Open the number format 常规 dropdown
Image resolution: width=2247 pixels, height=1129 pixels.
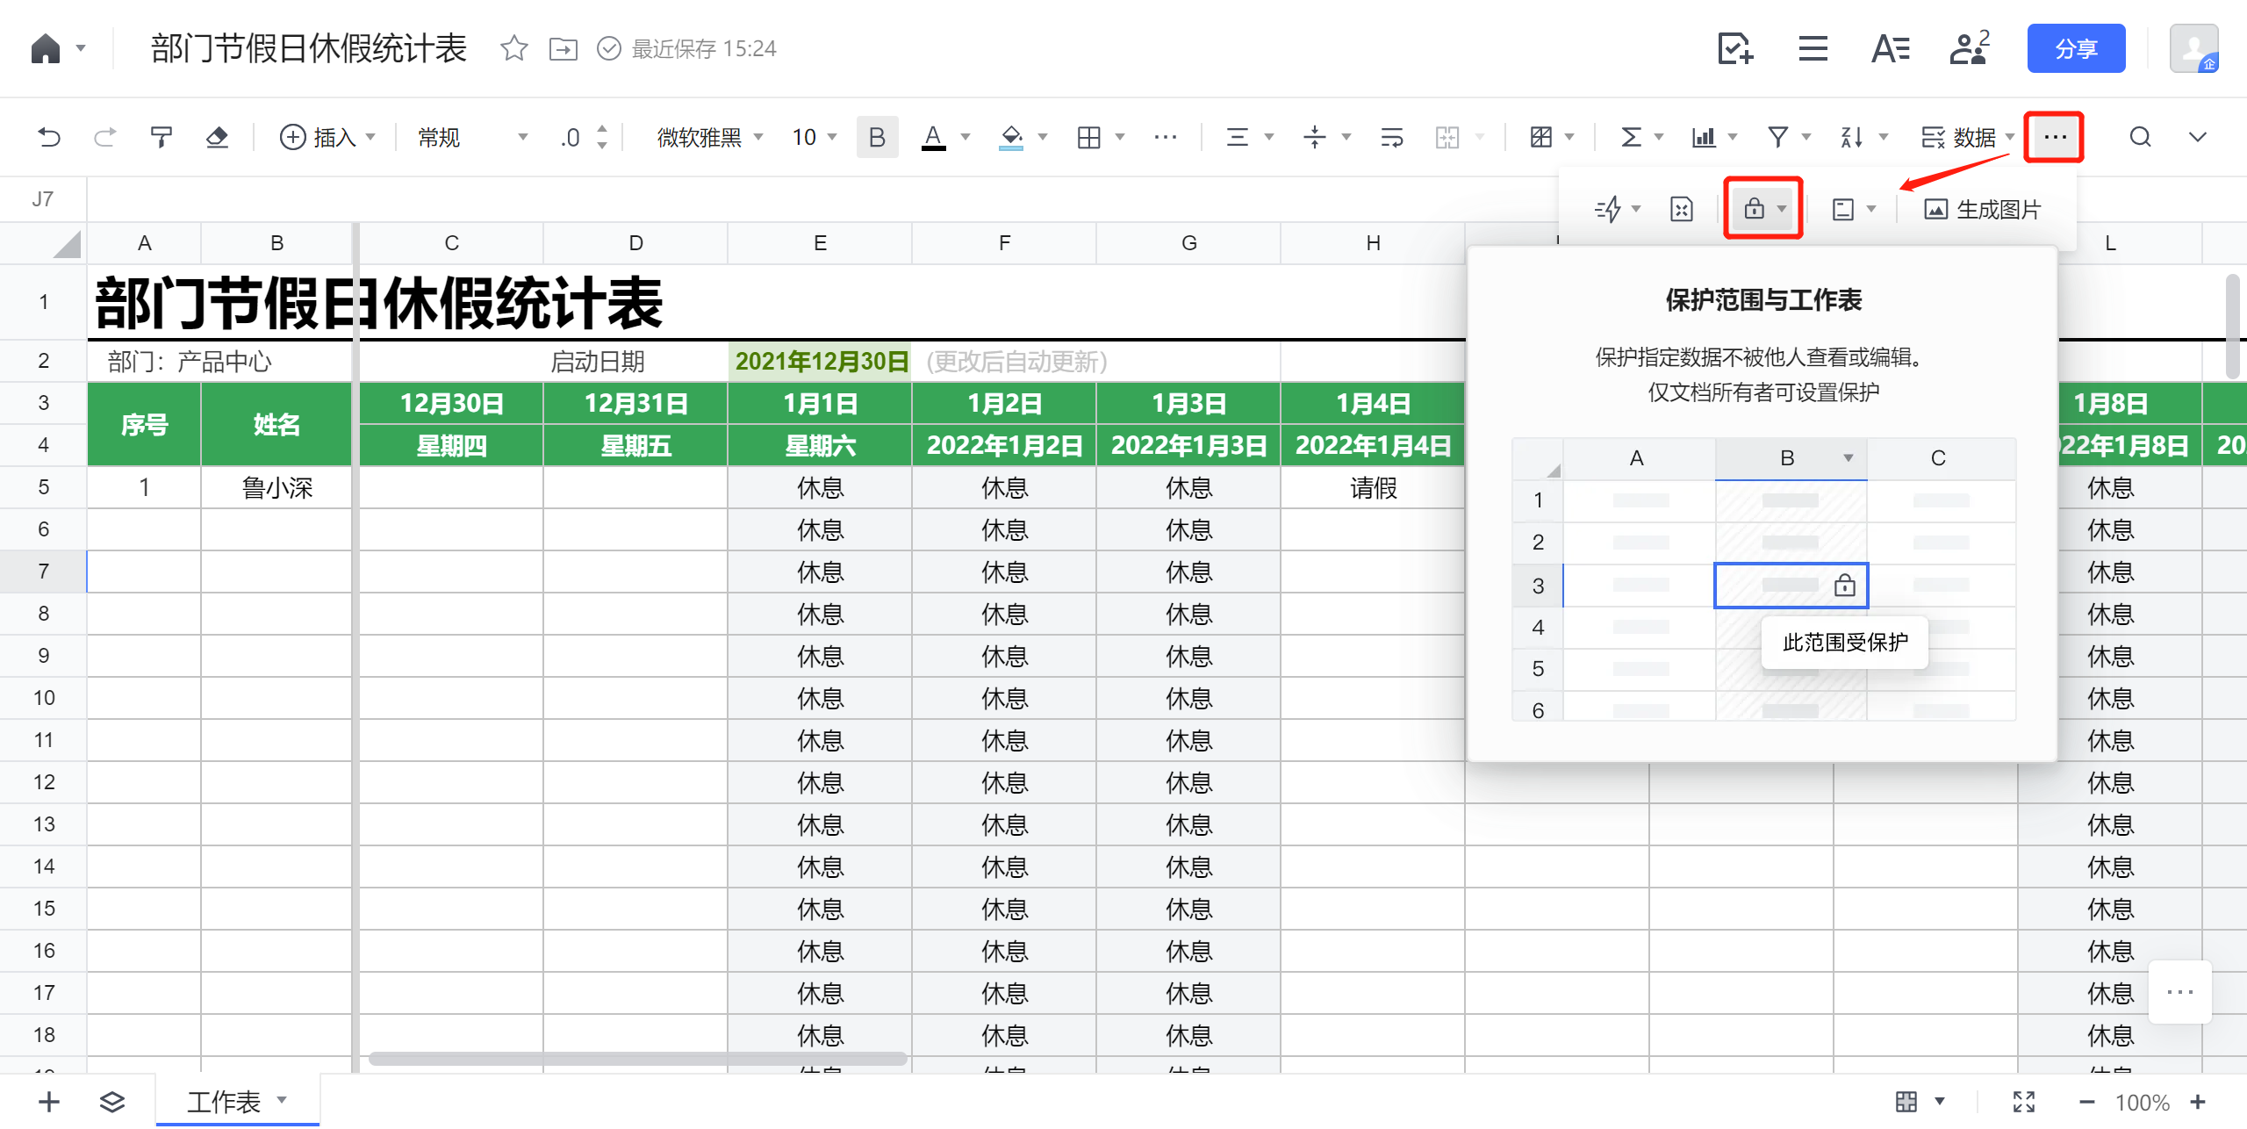[472, 137]
